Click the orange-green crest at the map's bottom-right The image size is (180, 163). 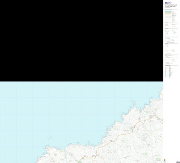tap(165, 160)
